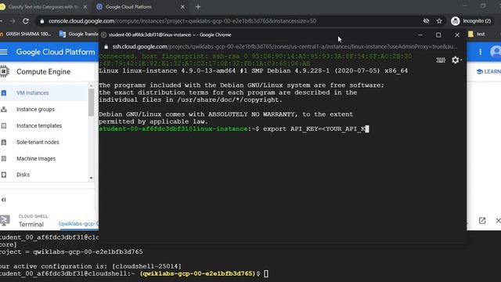Close the SSH popup window
The image size is (501, 282).
pyautogui.click(x=457, y=34)
